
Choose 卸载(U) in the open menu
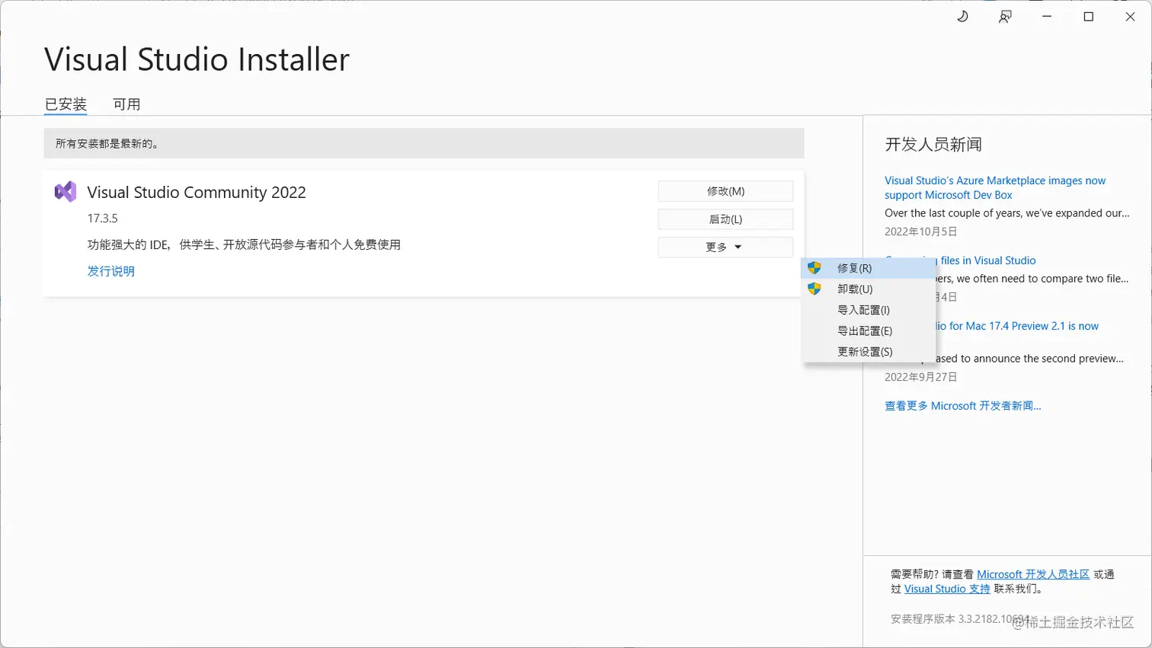coord(855,289)
